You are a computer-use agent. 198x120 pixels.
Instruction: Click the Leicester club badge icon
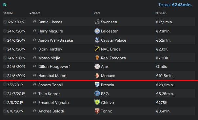pyautogui.click(x=97, y=31)
